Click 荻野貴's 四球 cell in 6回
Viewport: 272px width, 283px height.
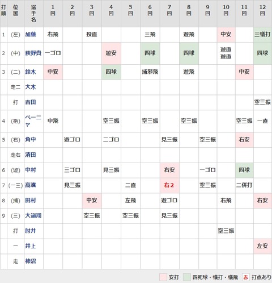pos(150,53)
